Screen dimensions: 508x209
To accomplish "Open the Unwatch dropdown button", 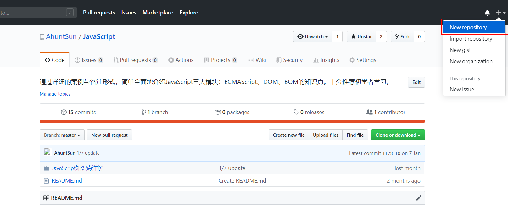I will (313, 37).
